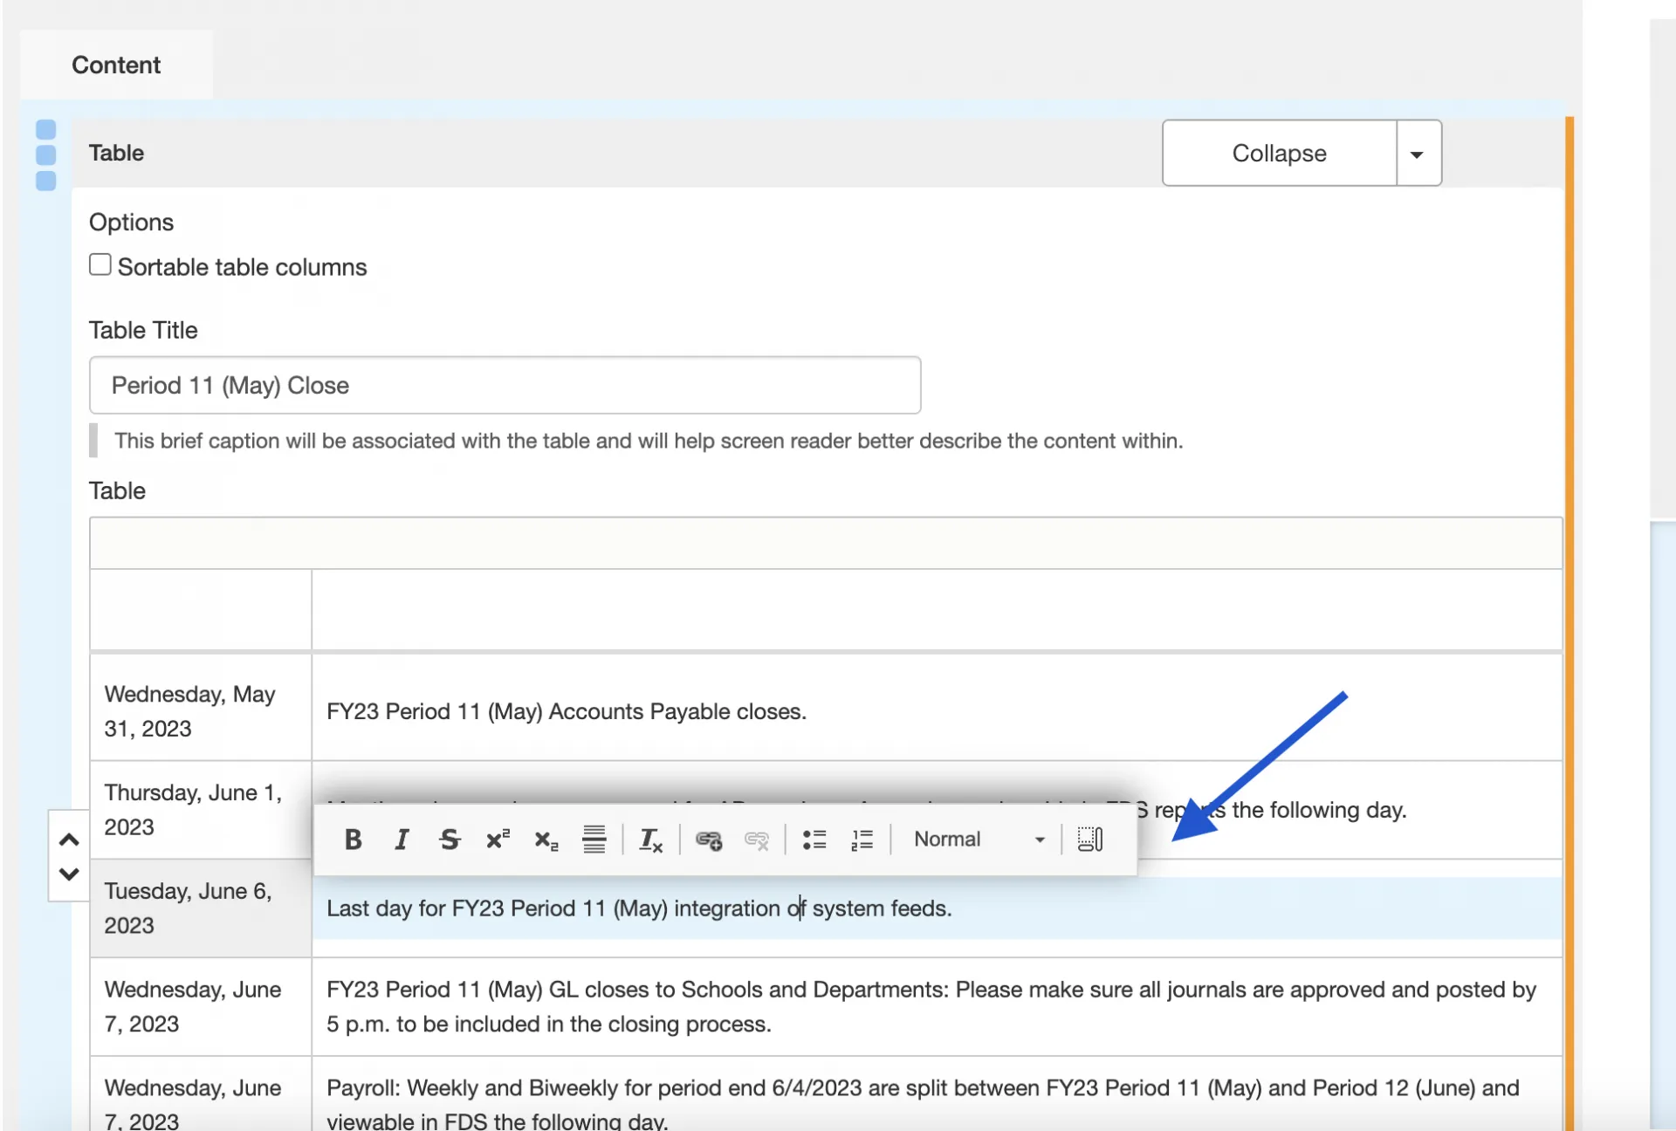Click the justify text alignment icon
Viewport: 1676px width, 1131px height.
[594, 840]
